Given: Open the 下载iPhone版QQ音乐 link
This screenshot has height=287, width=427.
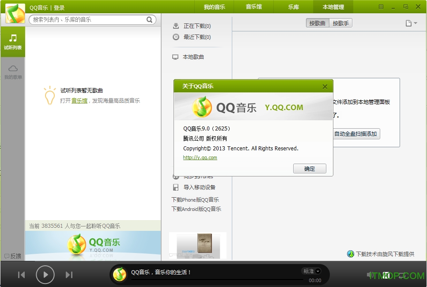Looking at the screenshot, I should point(195,200).
